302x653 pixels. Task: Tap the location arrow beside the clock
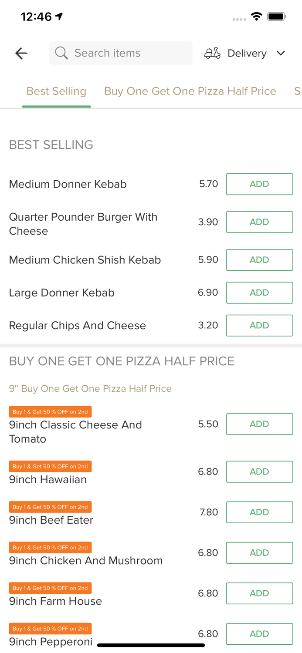(x=58, y=15)
